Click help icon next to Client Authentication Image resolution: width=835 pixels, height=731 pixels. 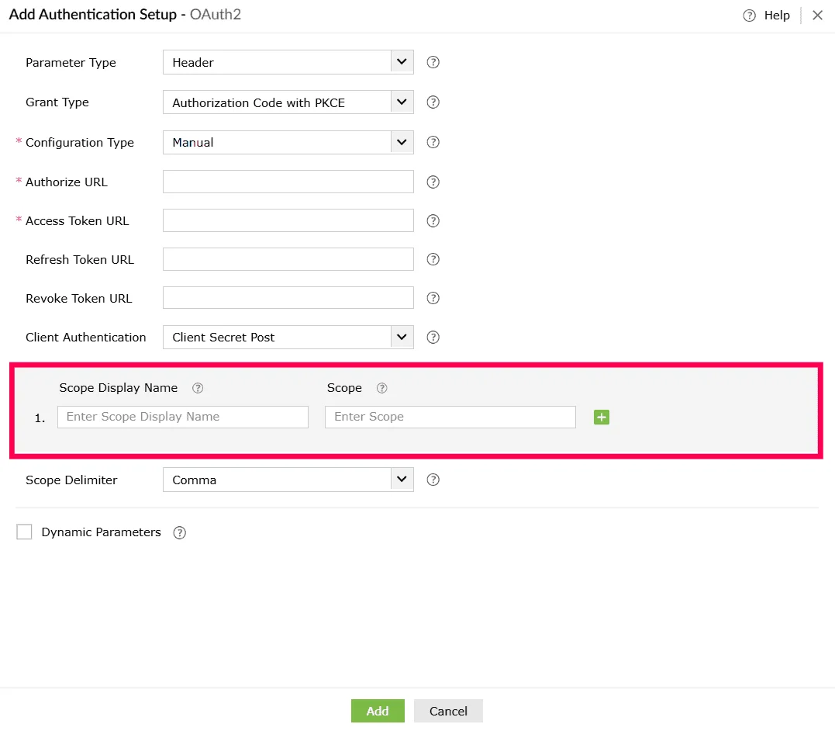[x=433, y=338]
